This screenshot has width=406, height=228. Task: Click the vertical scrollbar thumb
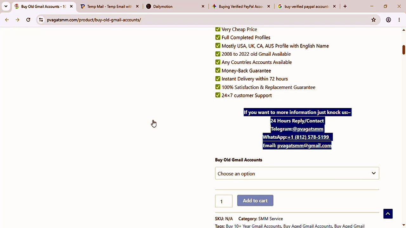click(403, 50)
